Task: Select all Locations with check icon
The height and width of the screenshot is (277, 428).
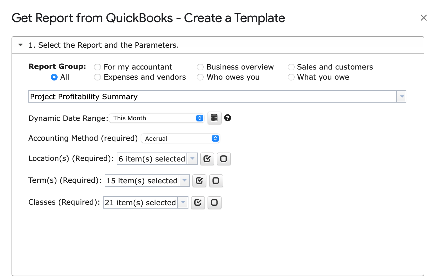Action: pyautogui.click(x=207, y=159)
